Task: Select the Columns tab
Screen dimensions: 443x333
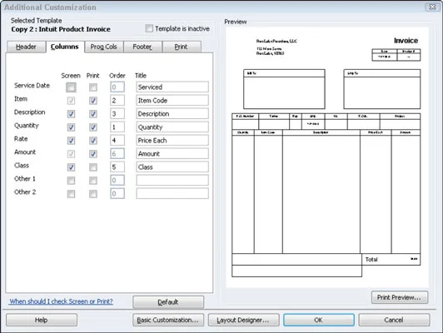Action: click(65, 47)
